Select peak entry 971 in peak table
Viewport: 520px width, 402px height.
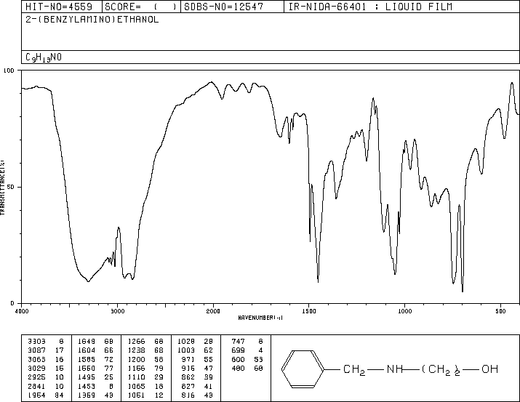[197, 359]
